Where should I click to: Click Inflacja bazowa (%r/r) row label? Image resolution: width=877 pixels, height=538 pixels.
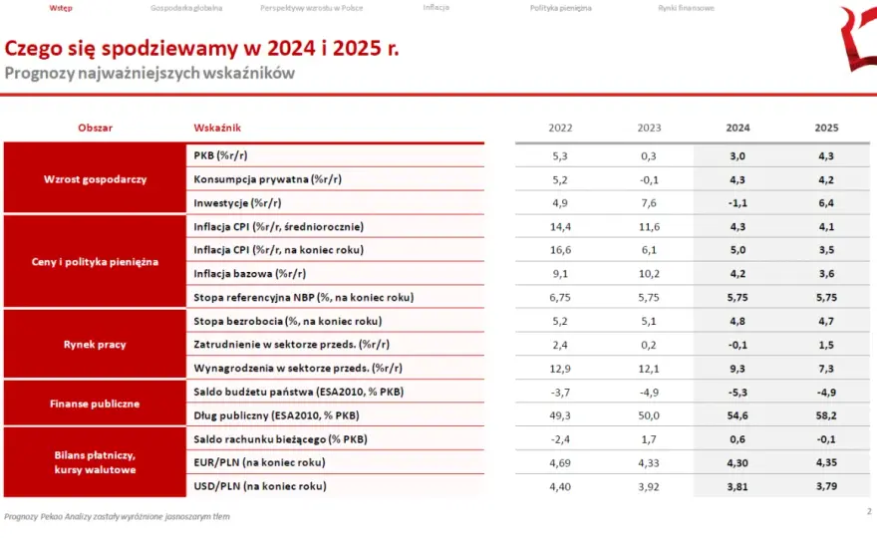(x=249, y=273)
